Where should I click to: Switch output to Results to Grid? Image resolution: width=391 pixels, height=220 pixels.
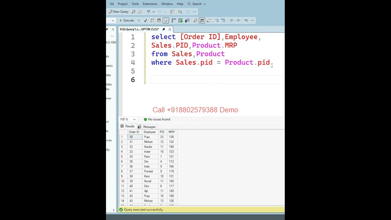click(x=202, y=20)
